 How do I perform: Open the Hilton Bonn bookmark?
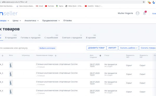point(74,6)
